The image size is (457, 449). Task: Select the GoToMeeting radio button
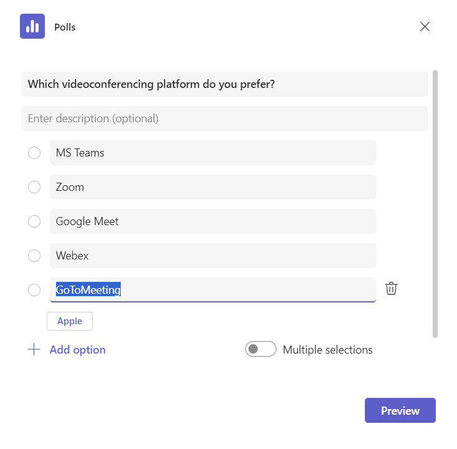(34, 290)
